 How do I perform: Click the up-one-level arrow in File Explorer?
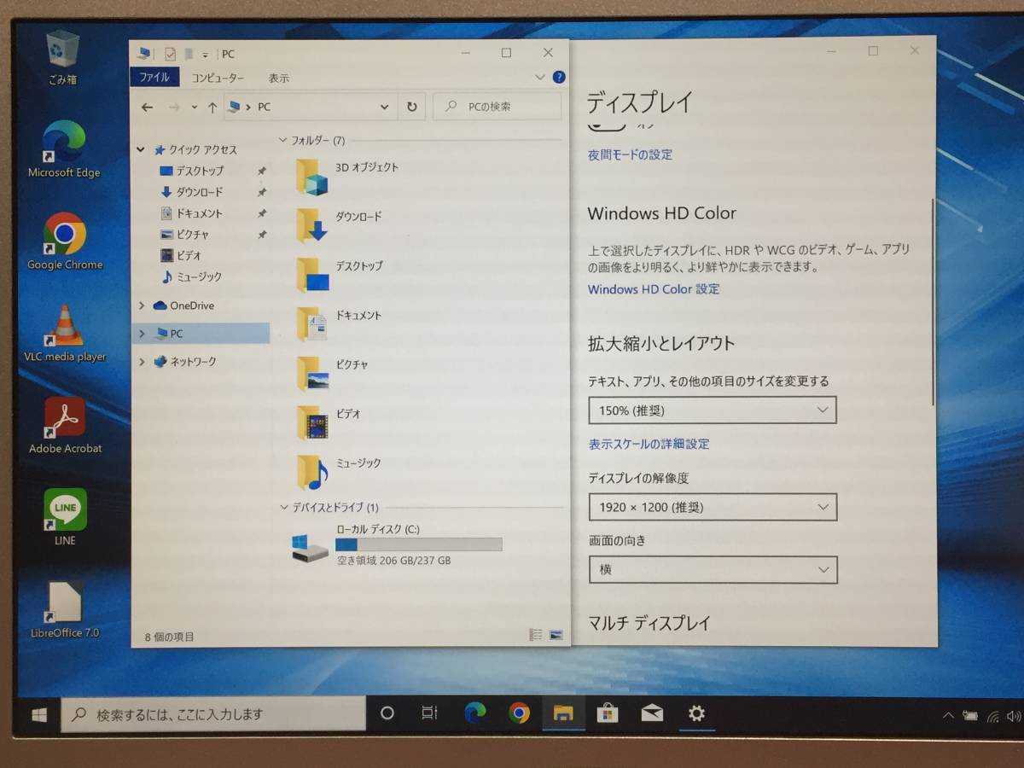(212, 106)
